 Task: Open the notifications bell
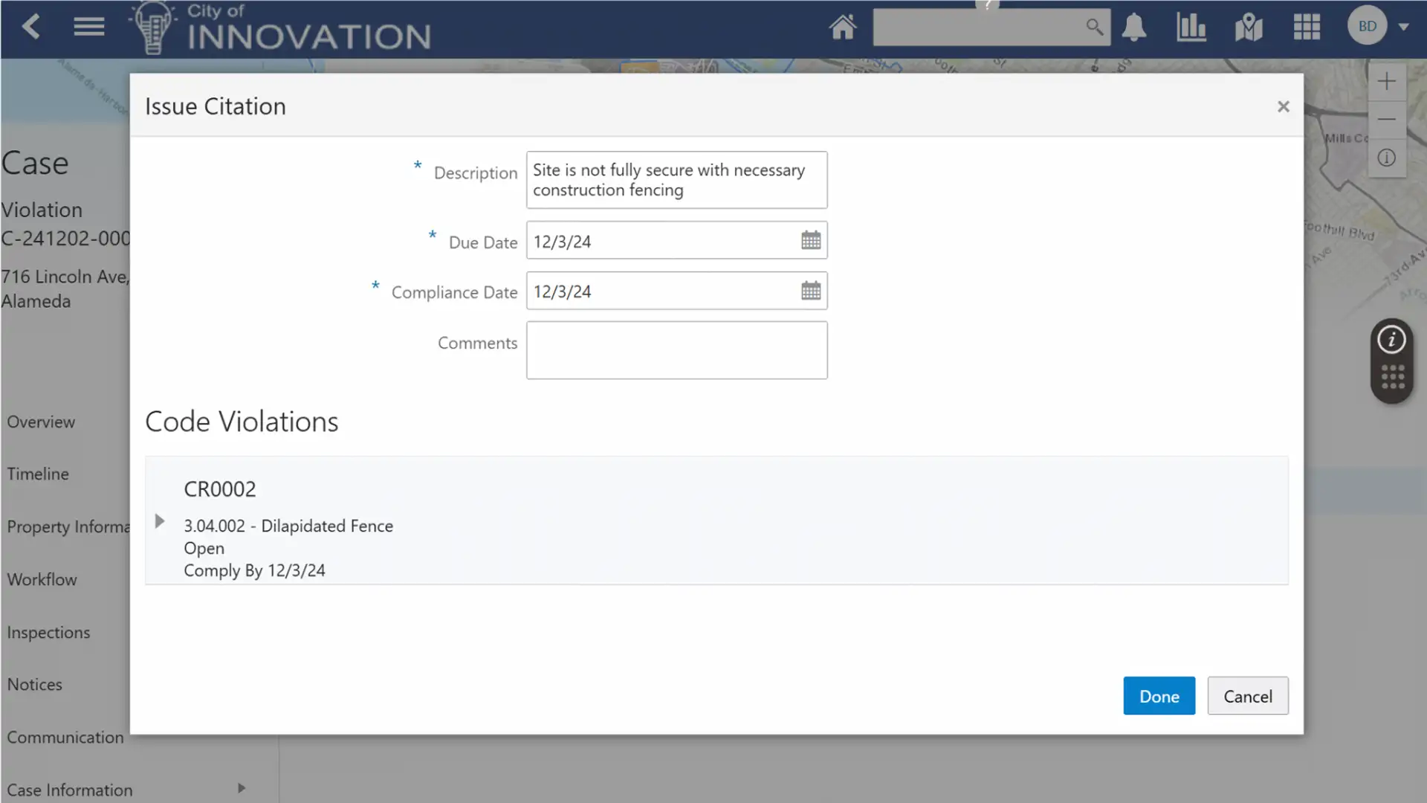(1133, 28)
